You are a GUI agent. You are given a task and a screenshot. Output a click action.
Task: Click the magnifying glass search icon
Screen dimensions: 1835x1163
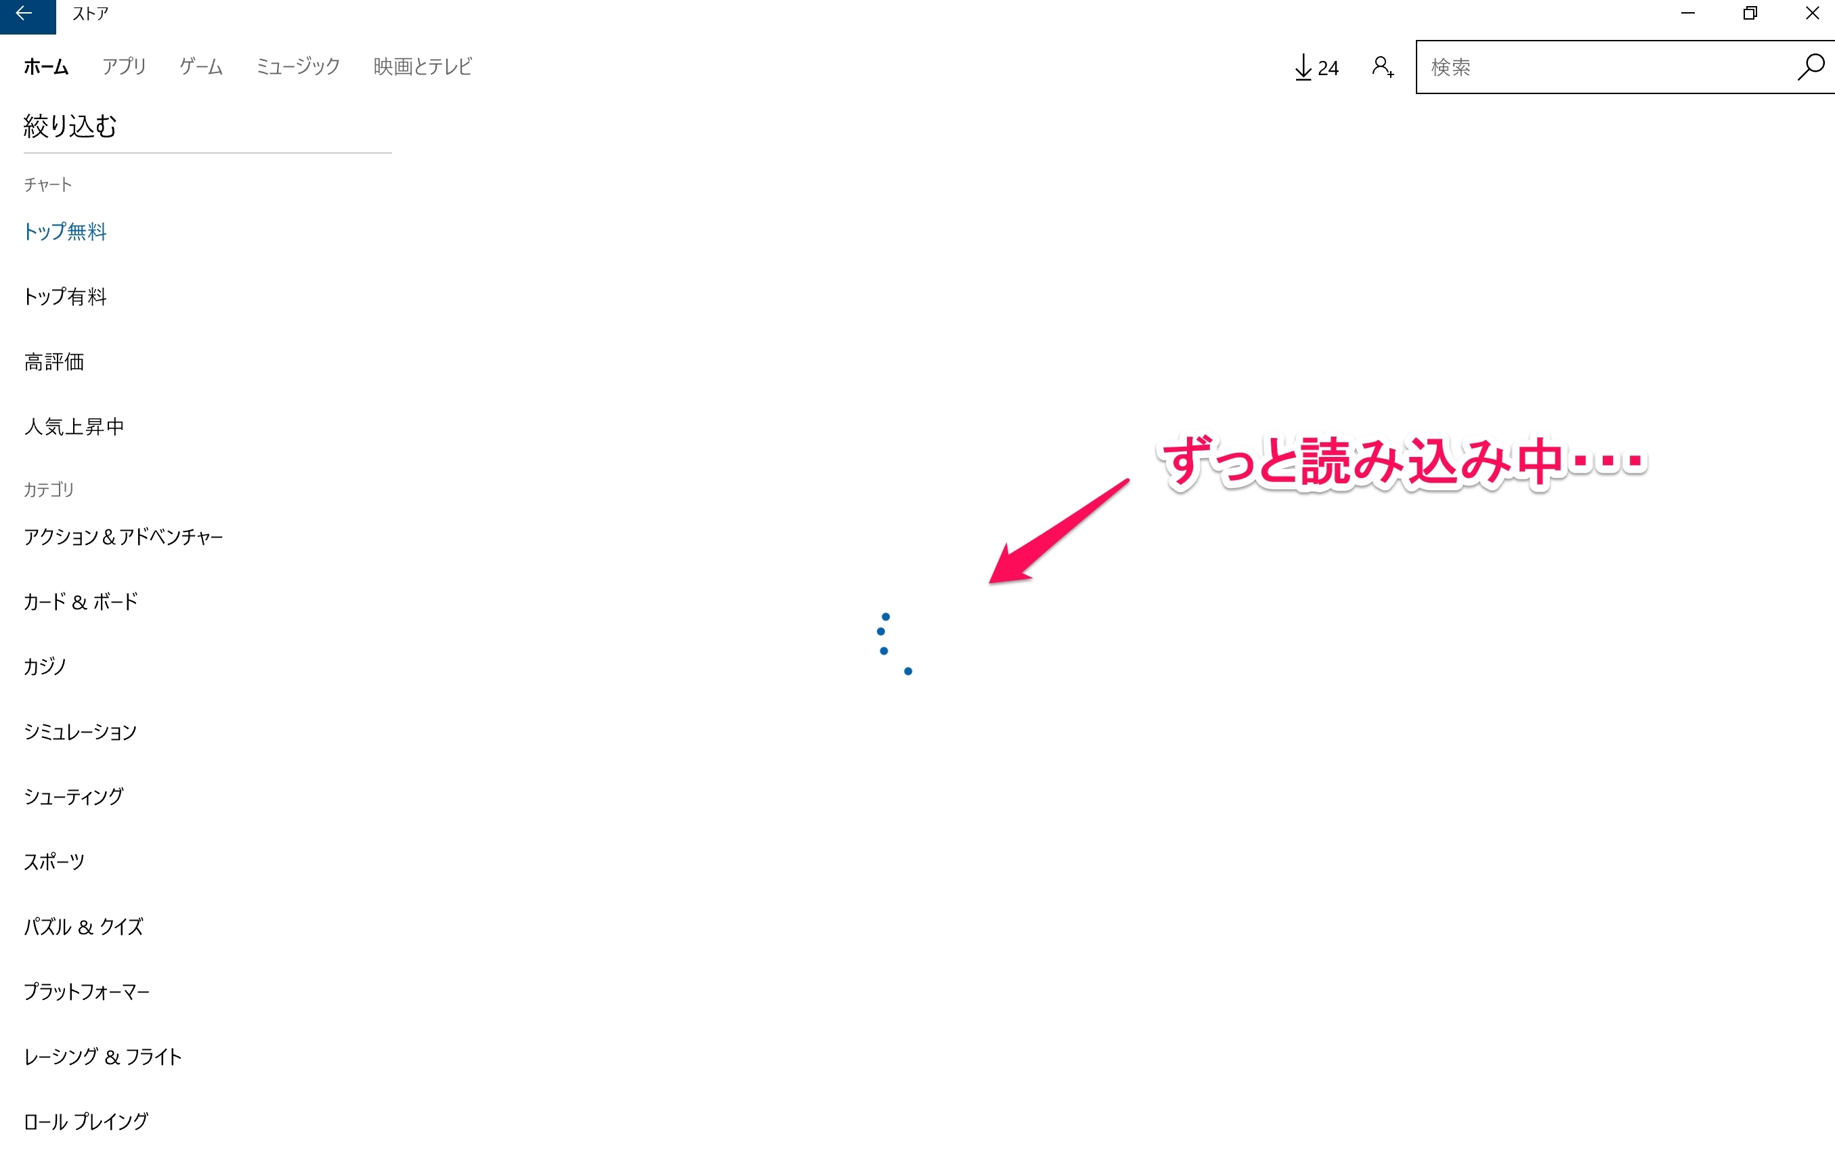(x=1810, y=67)
